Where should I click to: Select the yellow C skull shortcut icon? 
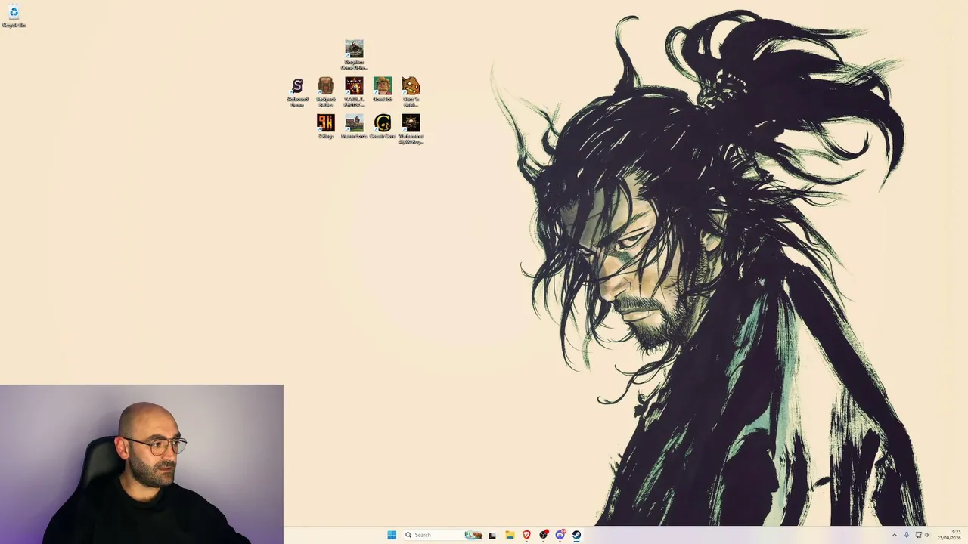[383, 122]
